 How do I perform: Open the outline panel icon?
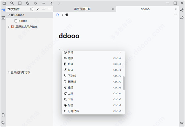click(3, 18)
